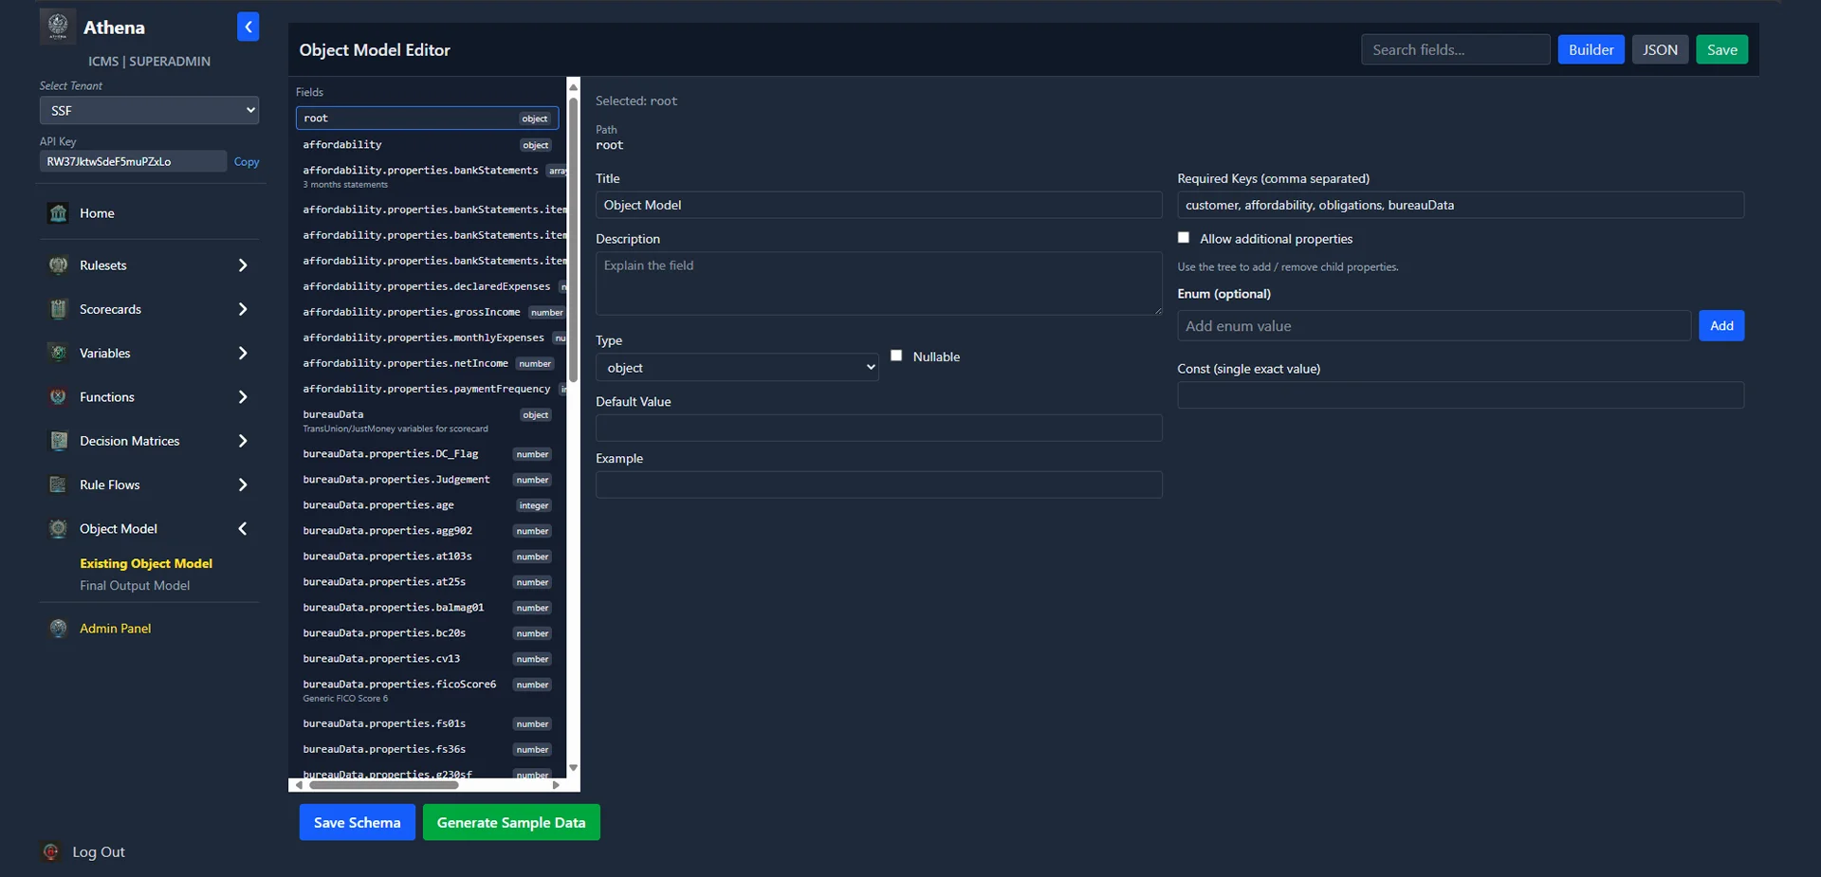Check Allow additional properties
1821x877 pixels.
[x=1184, y=238]
